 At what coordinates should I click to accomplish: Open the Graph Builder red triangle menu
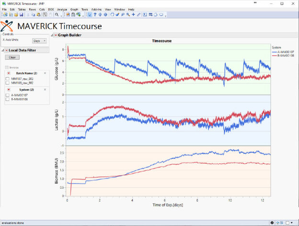tap(56, 35)
